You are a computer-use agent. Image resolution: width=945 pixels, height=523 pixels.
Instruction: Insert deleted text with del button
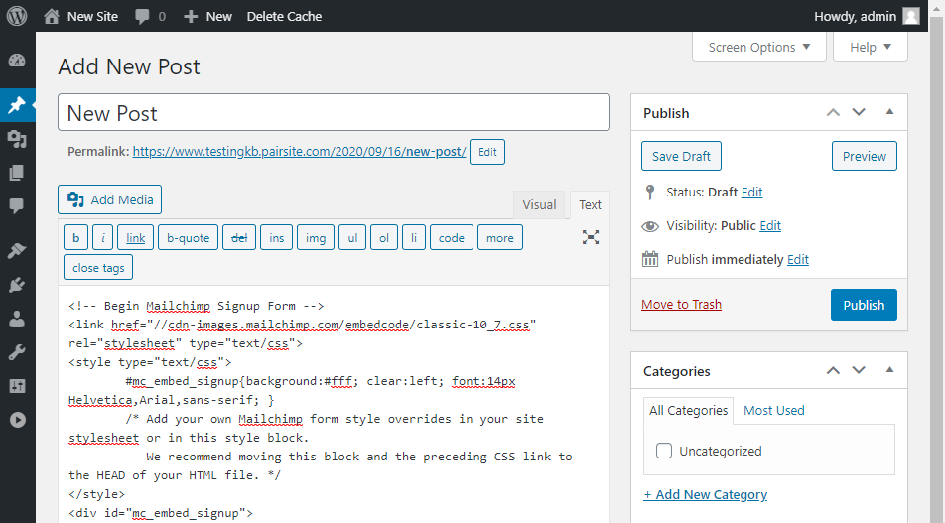tap(239, 237)
